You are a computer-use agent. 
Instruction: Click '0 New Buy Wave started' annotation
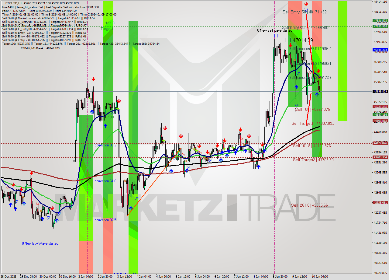pos(40,243)
